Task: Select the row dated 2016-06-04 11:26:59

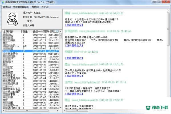Action: [x=31, y=57]
